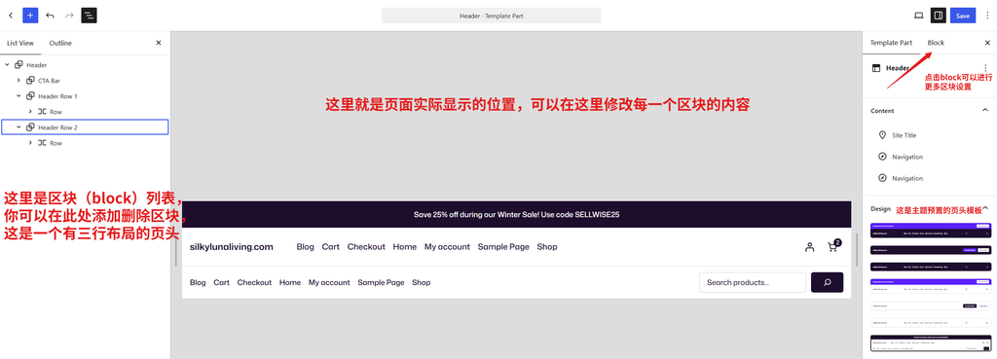Expand the CTA Bar tree chevron

18,80
